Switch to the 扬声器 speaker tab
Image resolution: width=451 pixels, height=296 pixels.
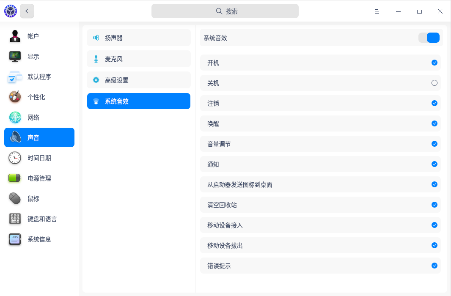tap(139, 38)
